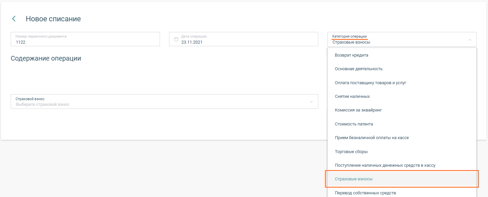Go back using the left arrow icon
The width and height of the screenshot is (488, 197).
point(14,19)
